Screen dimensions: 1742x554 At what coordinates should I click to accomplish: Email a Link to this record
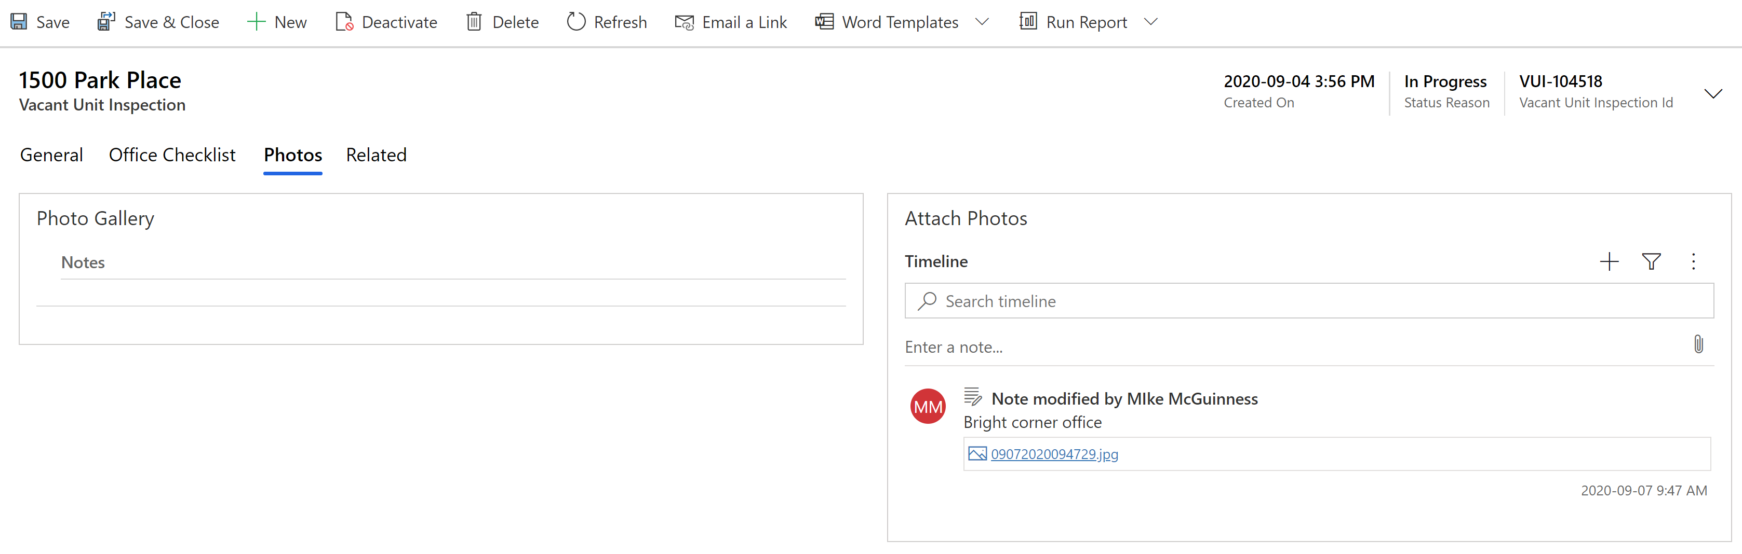coord(731,22)
